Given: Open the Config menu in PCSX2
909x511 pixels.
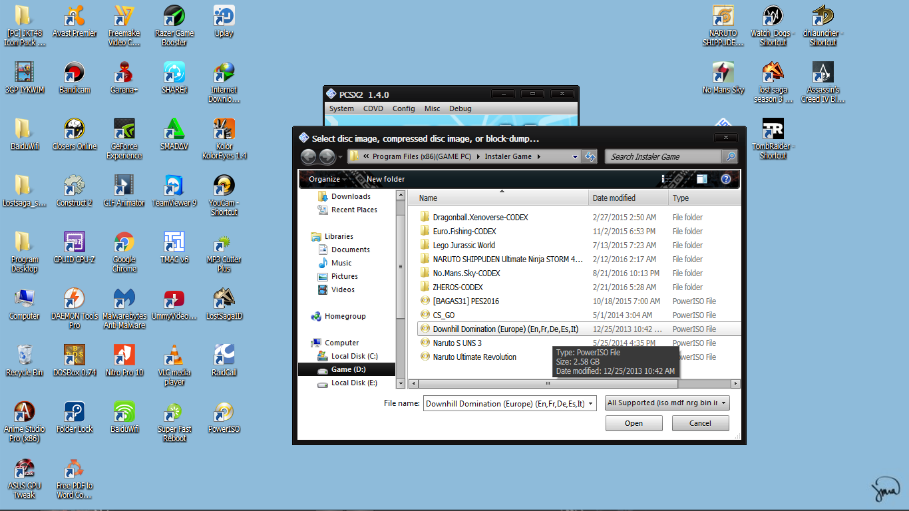Looking at the screenshot, I should point(404,108).
